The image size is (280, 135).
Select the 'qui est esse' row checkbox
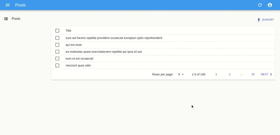[57, 45]
